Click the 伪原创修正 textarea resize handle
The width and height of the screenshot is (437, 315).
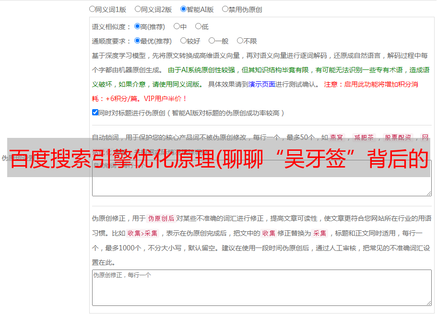(x=429, y=303)
